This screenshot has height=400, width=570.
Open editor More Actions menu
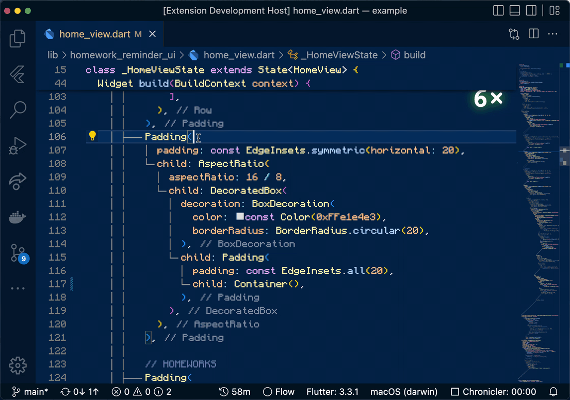tap(552, 34)
